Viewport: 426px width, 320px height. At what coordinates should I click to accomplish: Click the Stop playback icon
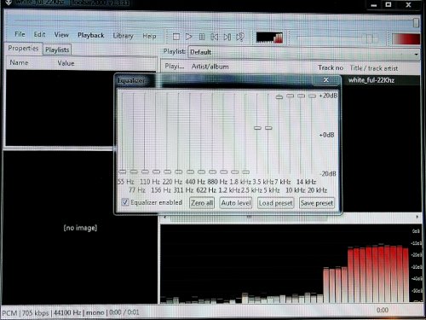click(x=176, y=37)
